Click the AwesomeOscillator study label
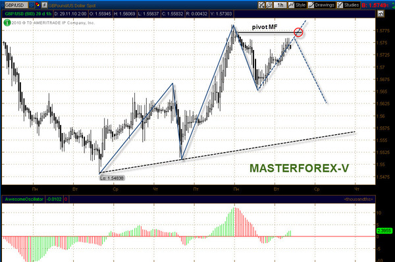 (x=24, y=199)
